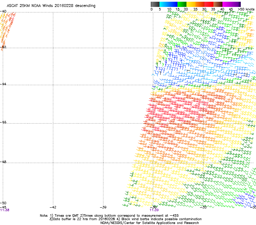This screenshot has width=256, height=225.
Task: Click the 'Times are GMT' note line
Action: click(109, 216)
